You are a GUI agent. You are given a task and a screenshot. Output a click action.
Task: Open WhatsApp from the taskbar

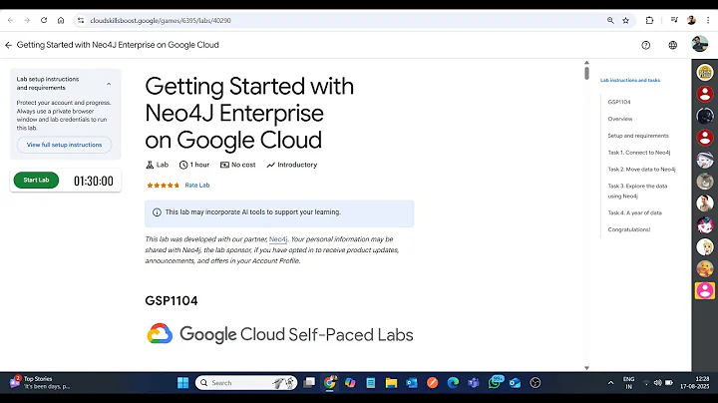(495, 382)
